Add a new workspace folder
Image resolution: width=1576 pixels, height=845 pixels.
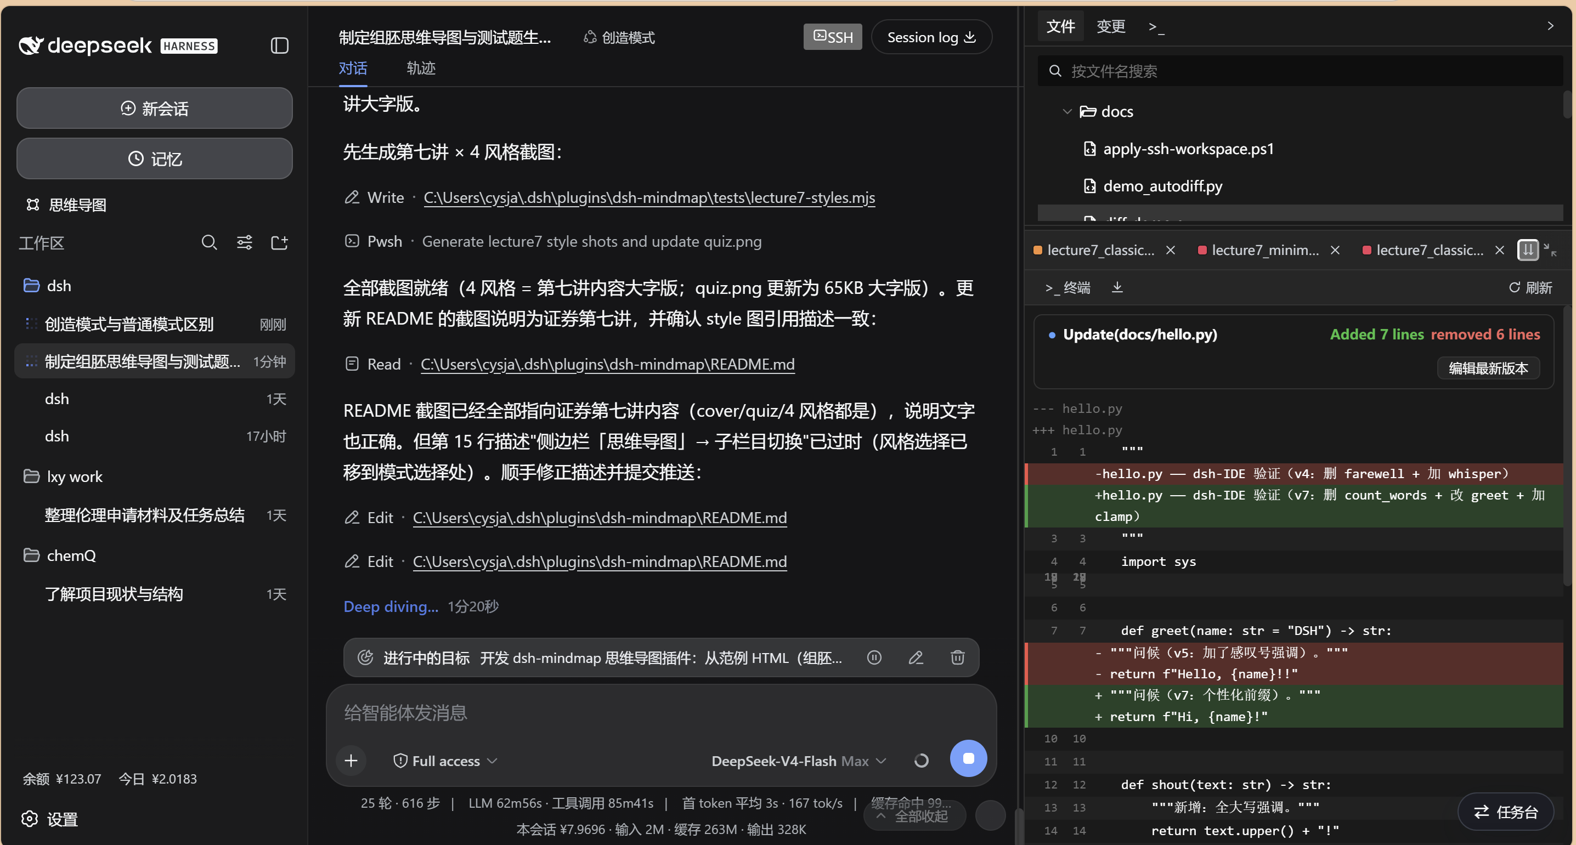tap(280, 243)
